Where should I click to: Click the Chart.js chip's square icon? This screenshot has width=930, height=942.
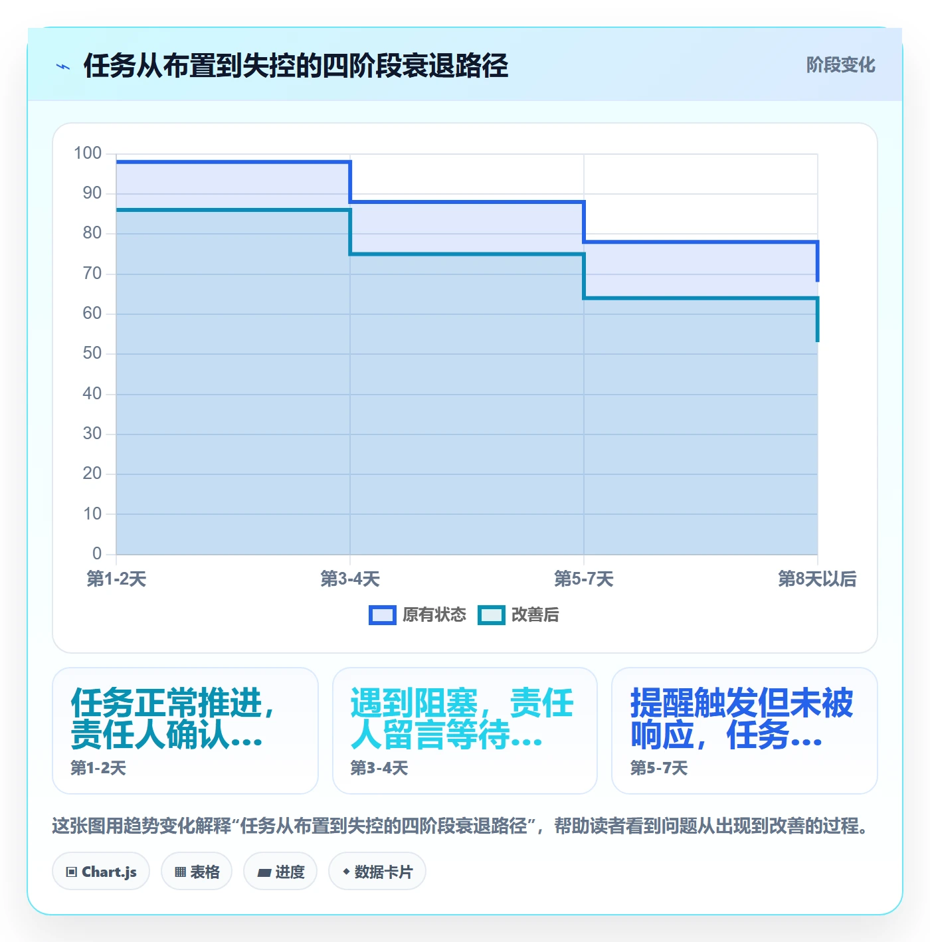point(72,872)
